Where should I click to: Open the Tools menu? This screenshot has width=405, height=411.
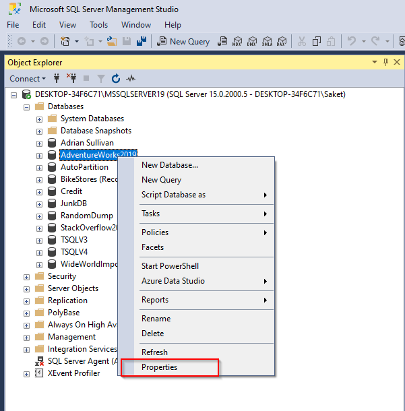98,25
